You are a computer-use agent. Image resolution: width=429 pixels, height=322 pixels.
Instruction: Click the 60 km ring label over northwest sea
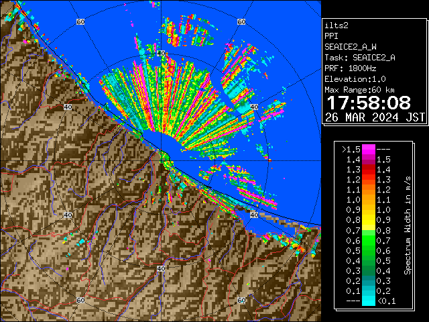click(x=80, y=21)
